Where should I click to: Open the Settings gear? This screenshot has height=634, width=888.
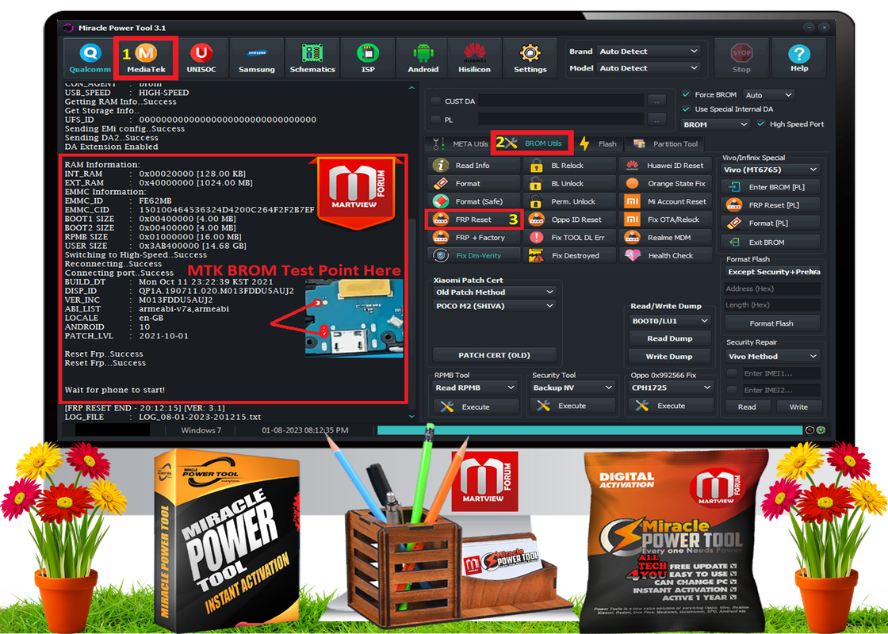[530, 58]
